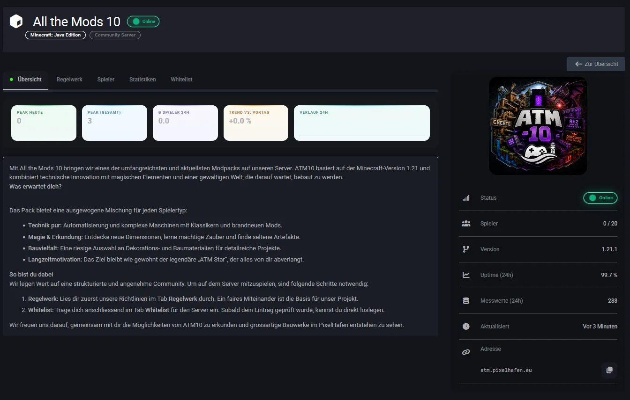Open the Übersicht tab
Viewport: 630px width, 400px height.
[x=25, y=80]
